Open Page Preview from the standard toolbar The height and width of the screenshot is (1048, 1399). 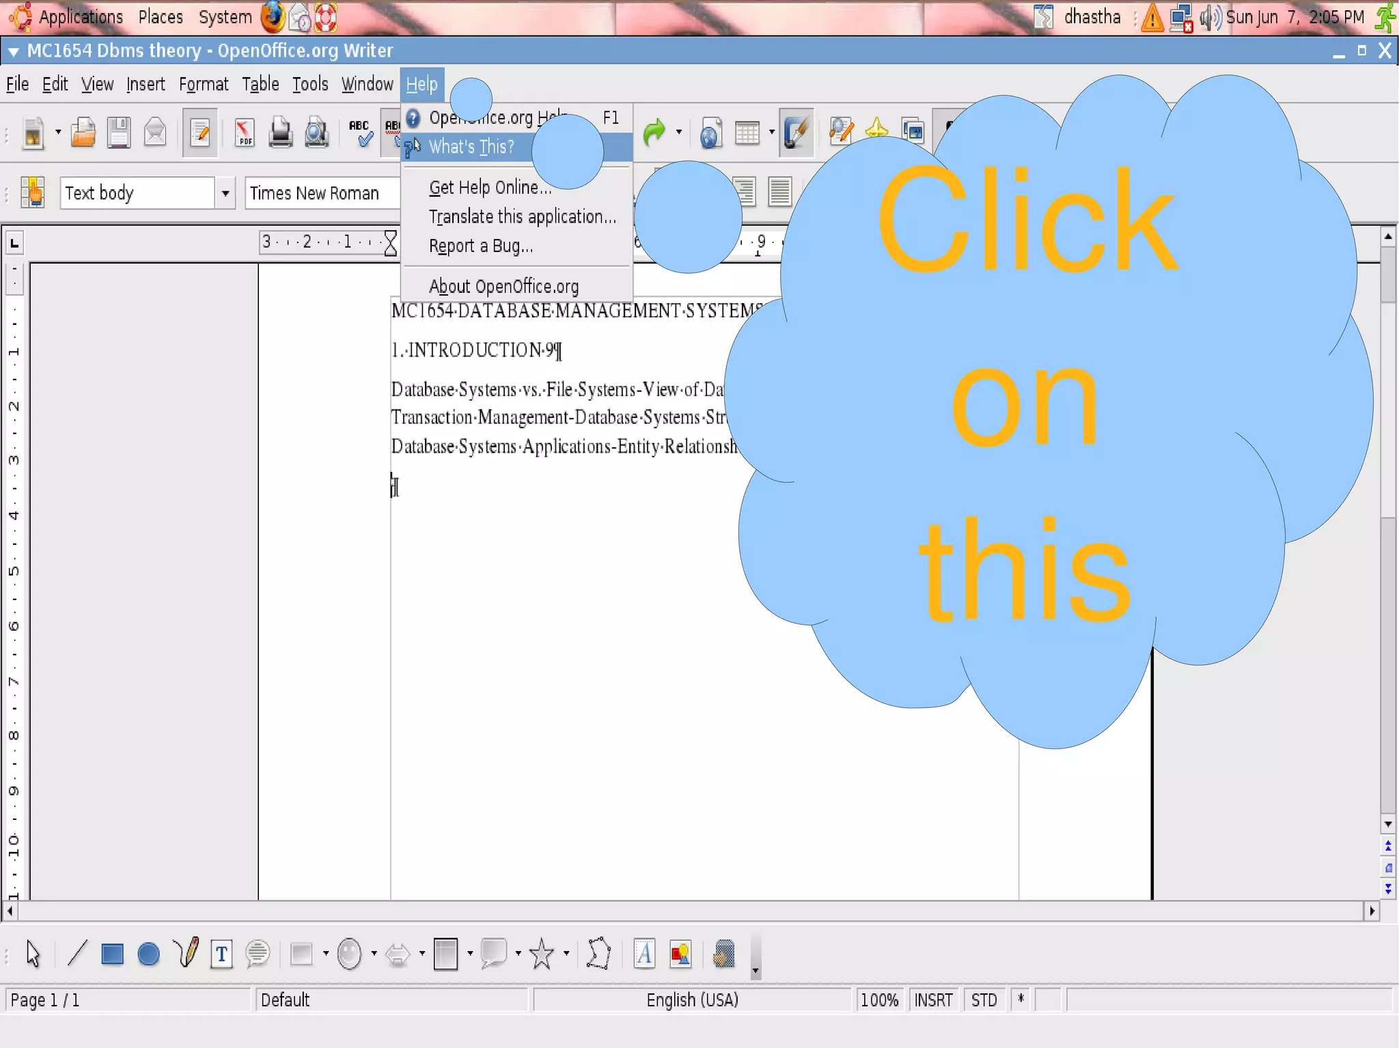(x=316, y=132)
